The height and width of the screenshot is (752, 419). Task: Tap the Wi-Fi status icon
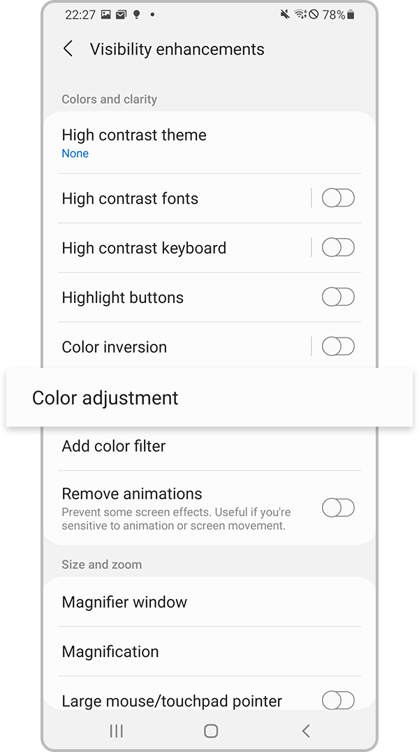click(x=300, y=15)
